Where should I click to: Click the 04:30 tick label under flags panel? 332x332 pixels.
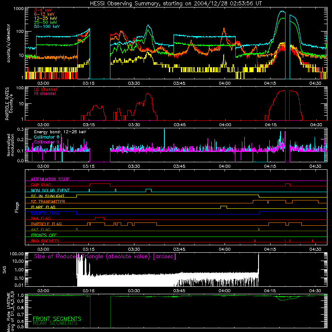click(315, 249)
